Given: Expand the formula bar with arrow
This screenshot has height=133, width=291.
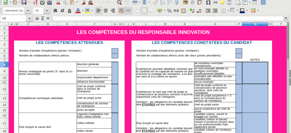Looking at the screenshot, I should point(286,18).
